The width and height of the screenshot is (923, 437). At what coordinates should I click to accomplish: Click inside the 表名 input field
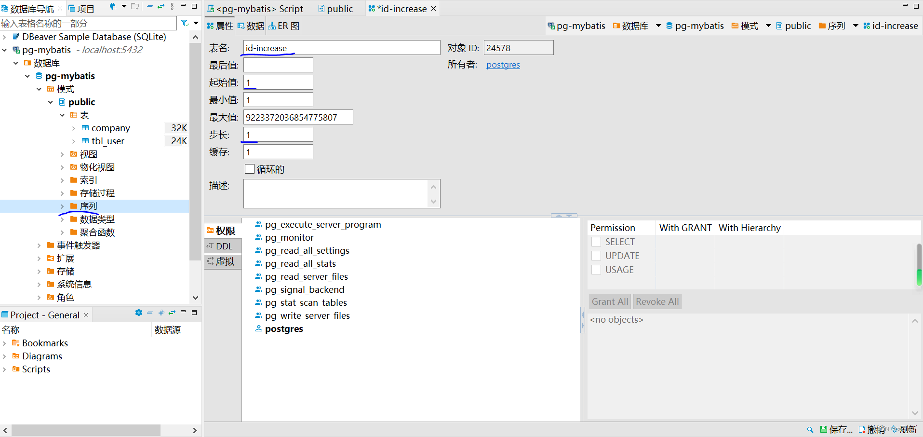(337, 47)
